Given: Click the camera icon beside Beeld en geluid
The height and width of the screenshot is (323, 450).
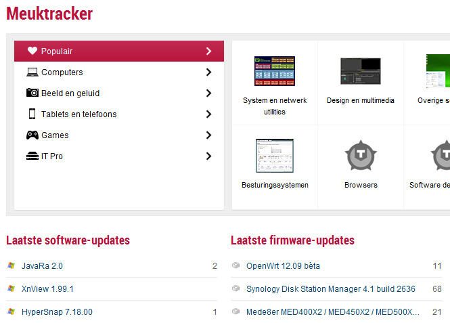Looking at the screenshot, I should point(32,93).
